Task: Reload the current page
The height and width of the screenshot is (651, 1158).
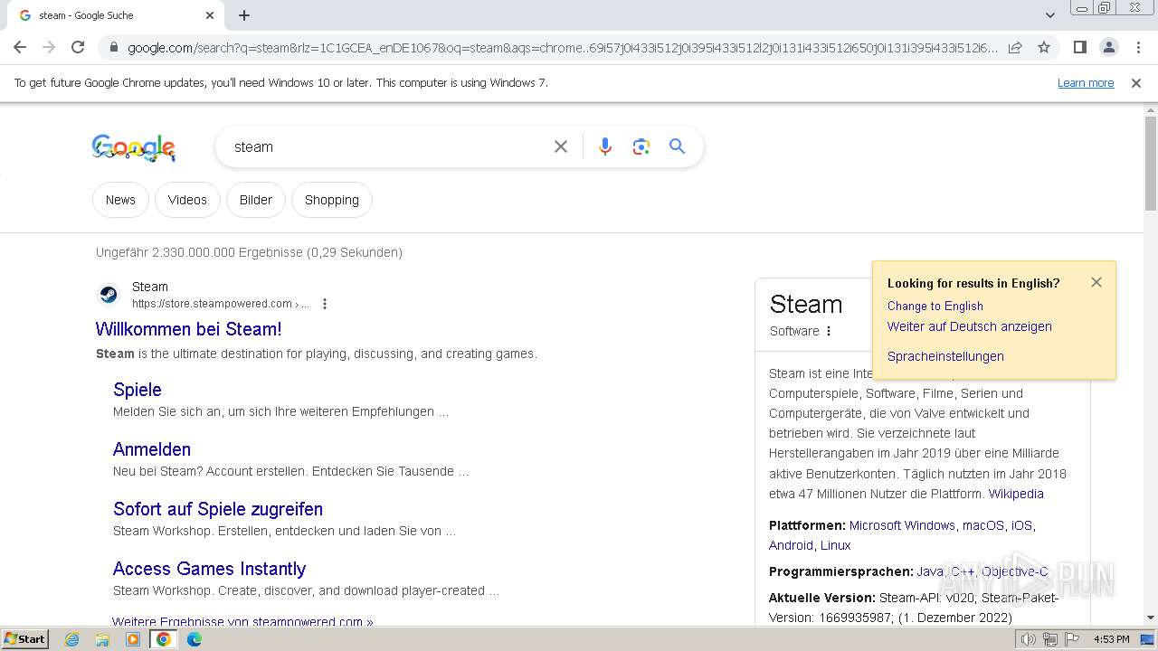Action: 78,47
